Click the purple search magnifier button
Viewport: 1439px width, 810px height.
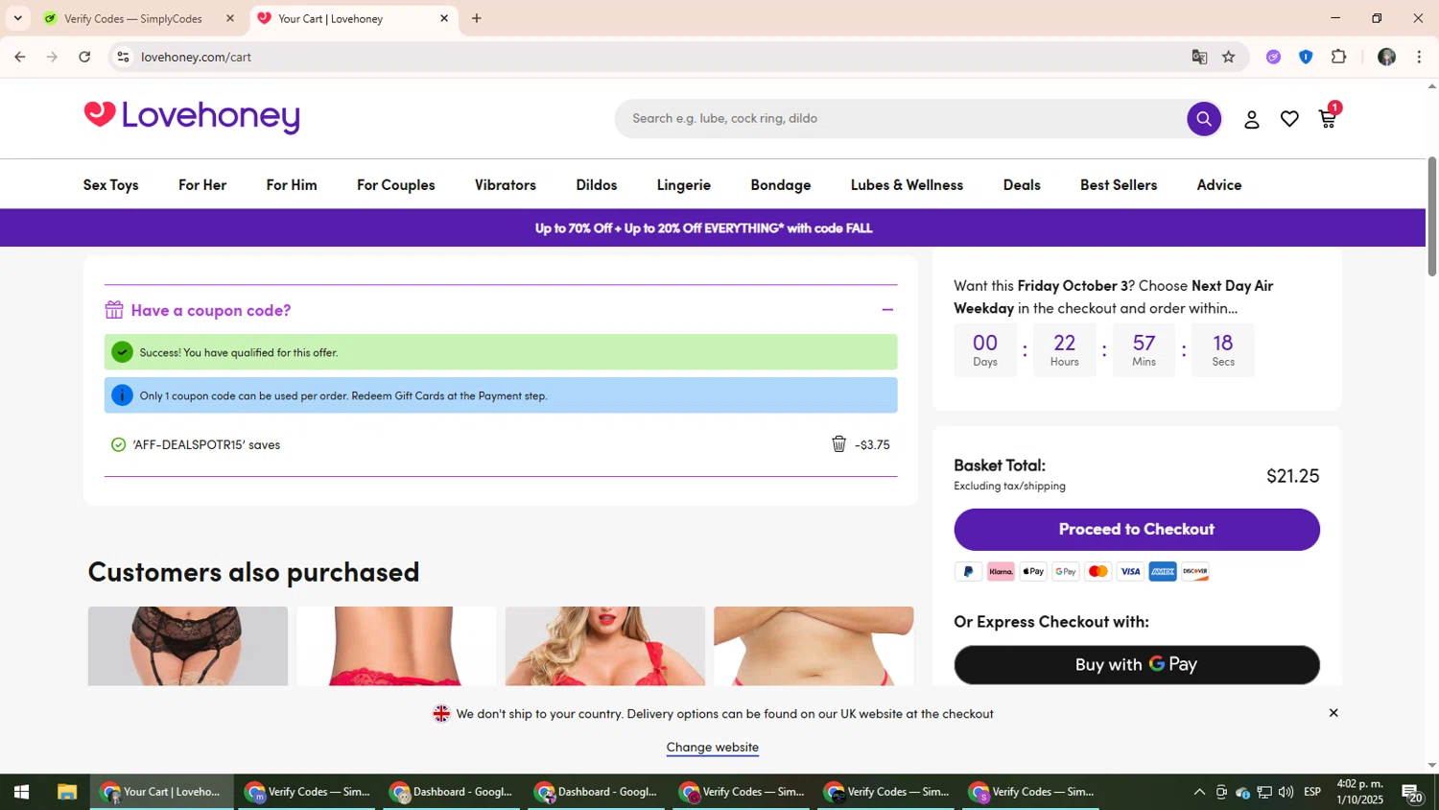(1203, 119)
